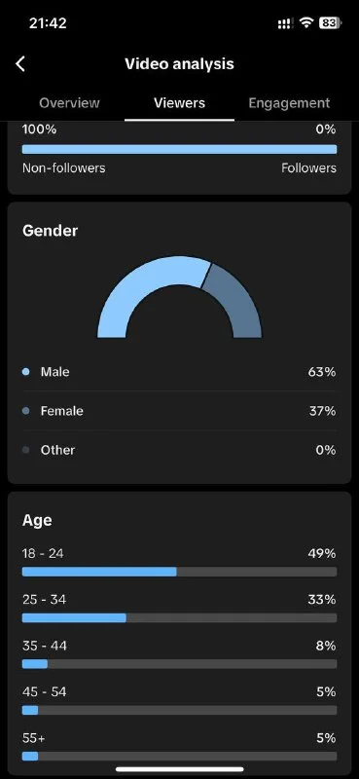
Task: Tap the Male legend dot
Action: tap(26, 372)
